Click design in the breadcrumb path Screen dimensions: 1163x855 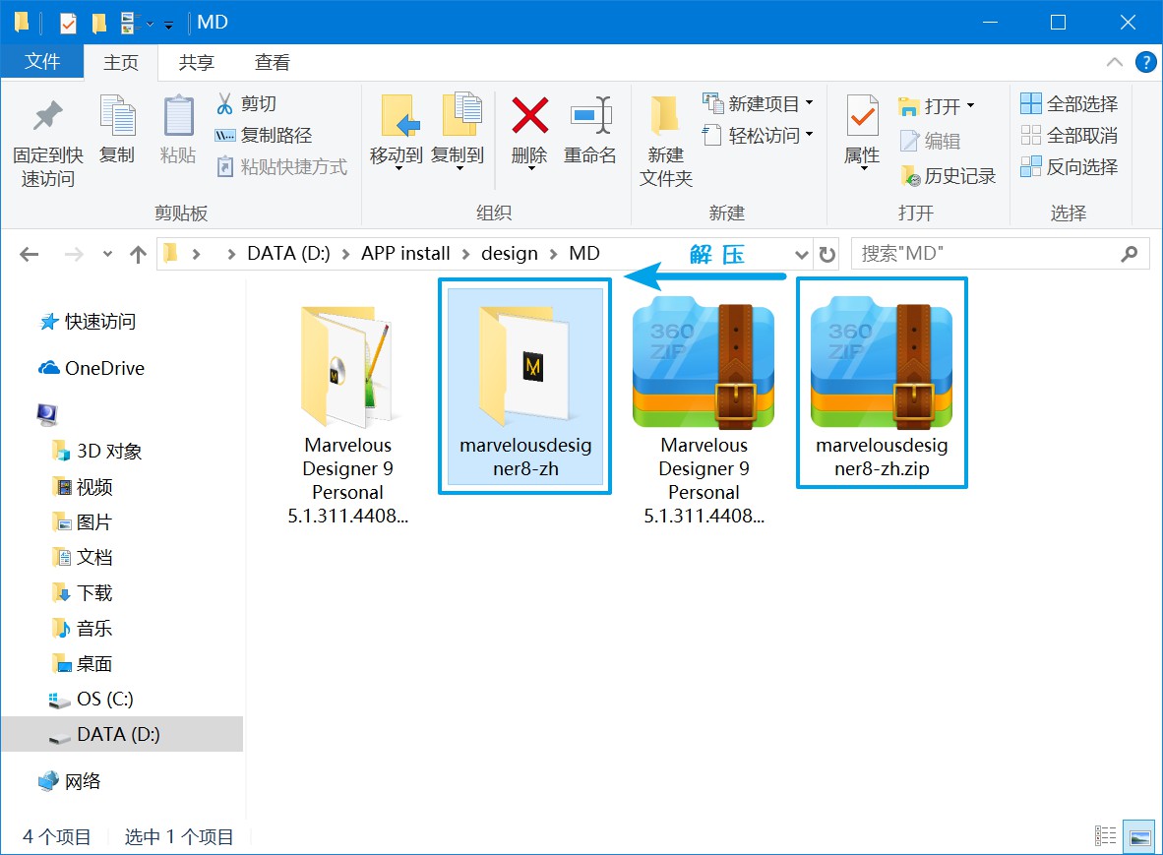point(510,254)
